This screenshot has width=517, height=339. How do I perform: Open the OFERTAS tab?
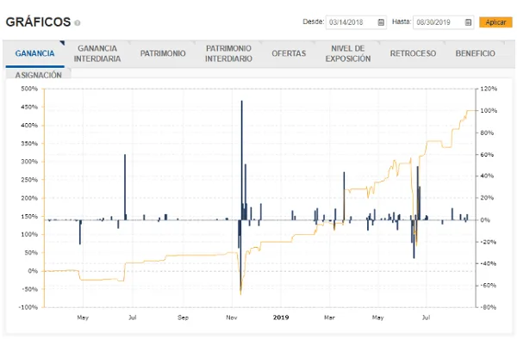[289, 53]
